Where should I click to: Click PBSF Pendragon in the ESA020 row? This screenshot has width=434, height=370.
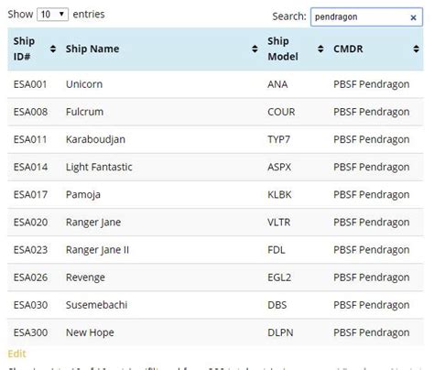(x=372, y=223)
